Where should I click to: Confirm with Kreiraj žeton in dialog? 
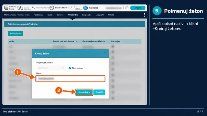[84, 92]
